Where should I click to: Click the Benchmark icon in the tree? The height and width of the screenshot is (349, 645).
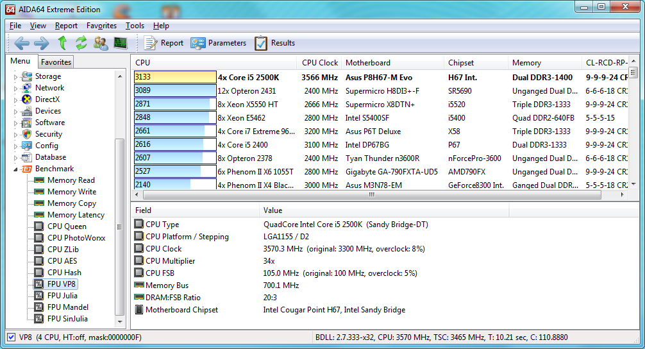pyautogui.click(x=27, y=169)
